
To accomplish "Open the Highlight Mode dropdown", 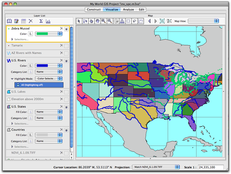I will [x=49, y=78].
